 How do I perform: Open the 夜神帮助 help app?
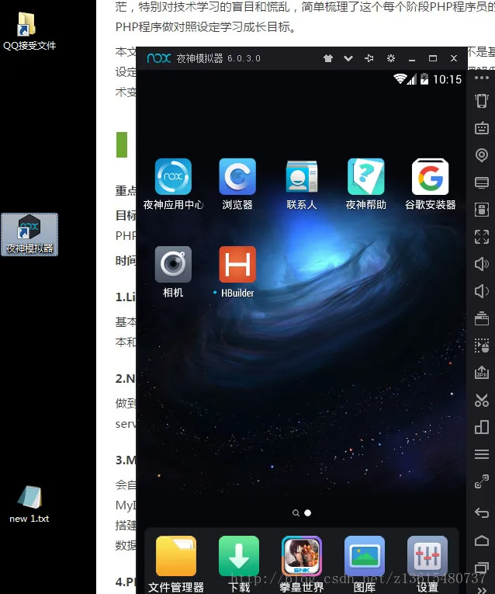point(366,177)
